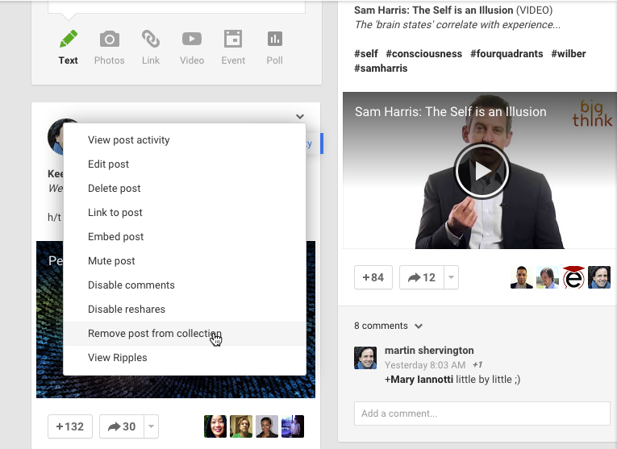This screenshot has width=617, height=449.
Task: Pick the Link chain icon
Action: point(151,39)
